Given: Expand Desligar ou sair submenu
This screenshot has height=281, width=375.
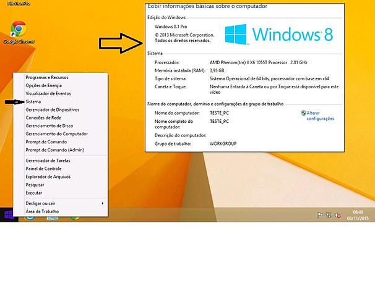Looking at the screenshot, I should point(65,203).
